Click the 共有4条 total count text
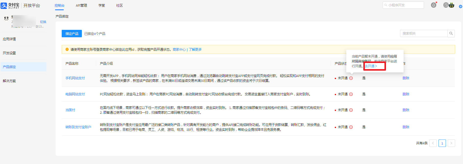 [422, 143]
